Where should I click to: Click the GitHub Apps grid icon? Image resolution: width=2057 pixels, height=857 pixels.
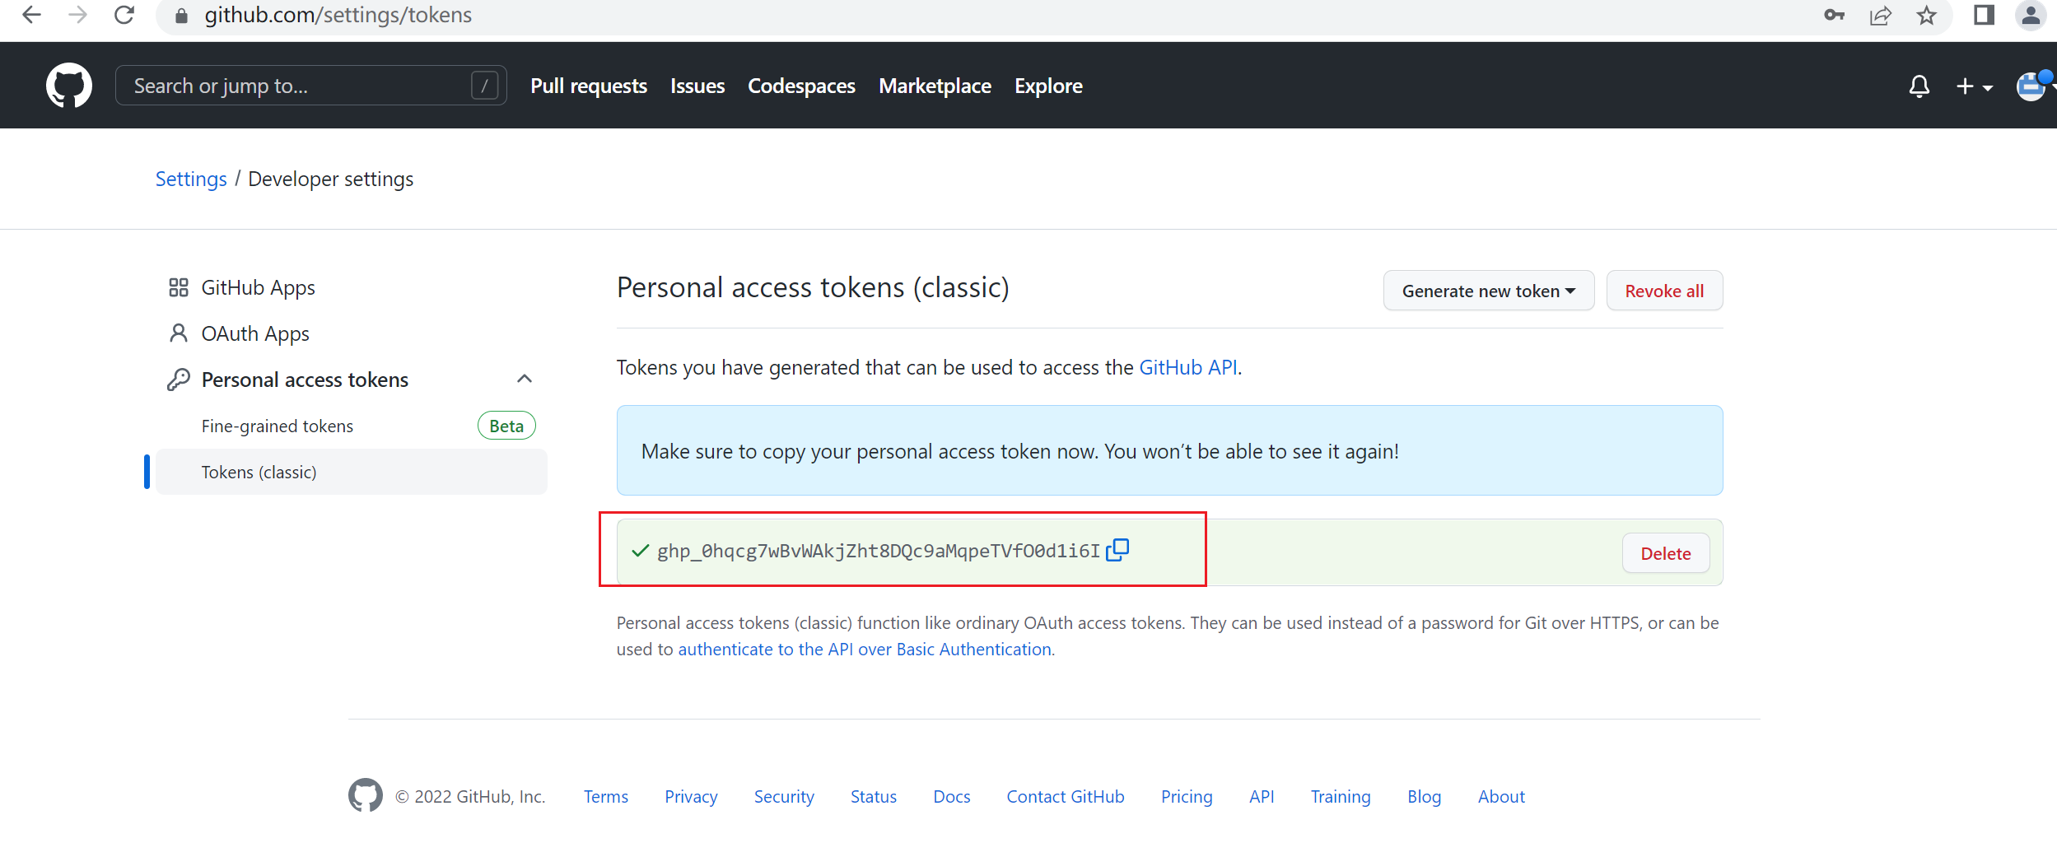pos(179,287)
